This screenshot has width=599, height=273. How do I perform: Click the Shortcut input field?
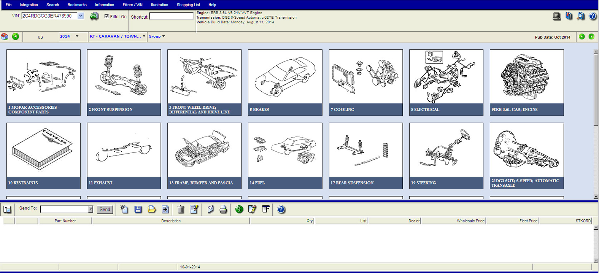(x=171, y=16)
